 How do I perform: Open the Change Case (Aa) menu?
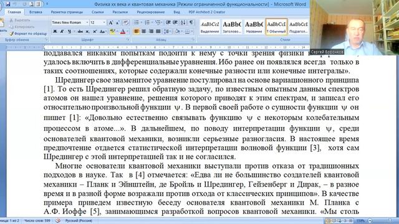pos(102,32)
